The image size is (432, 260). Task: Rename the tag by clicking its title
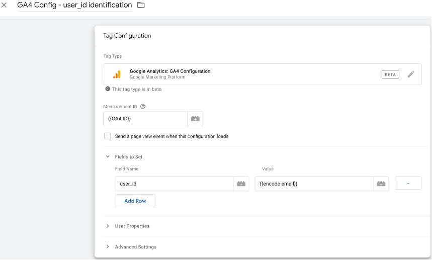pyautogui.click(x=74, y=5)
